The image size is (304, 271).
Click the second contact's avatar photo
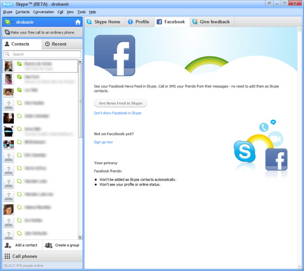coord(9,79)
